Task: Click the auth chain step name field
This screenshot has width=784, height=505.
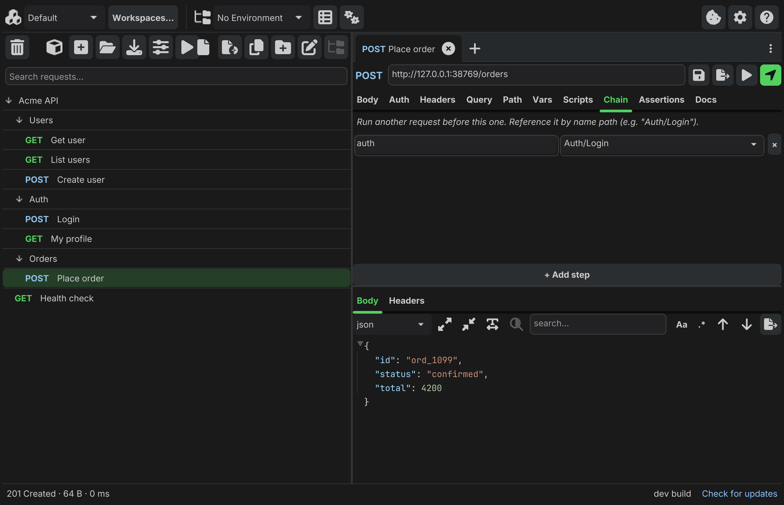Action: click(x=456, y=145)
